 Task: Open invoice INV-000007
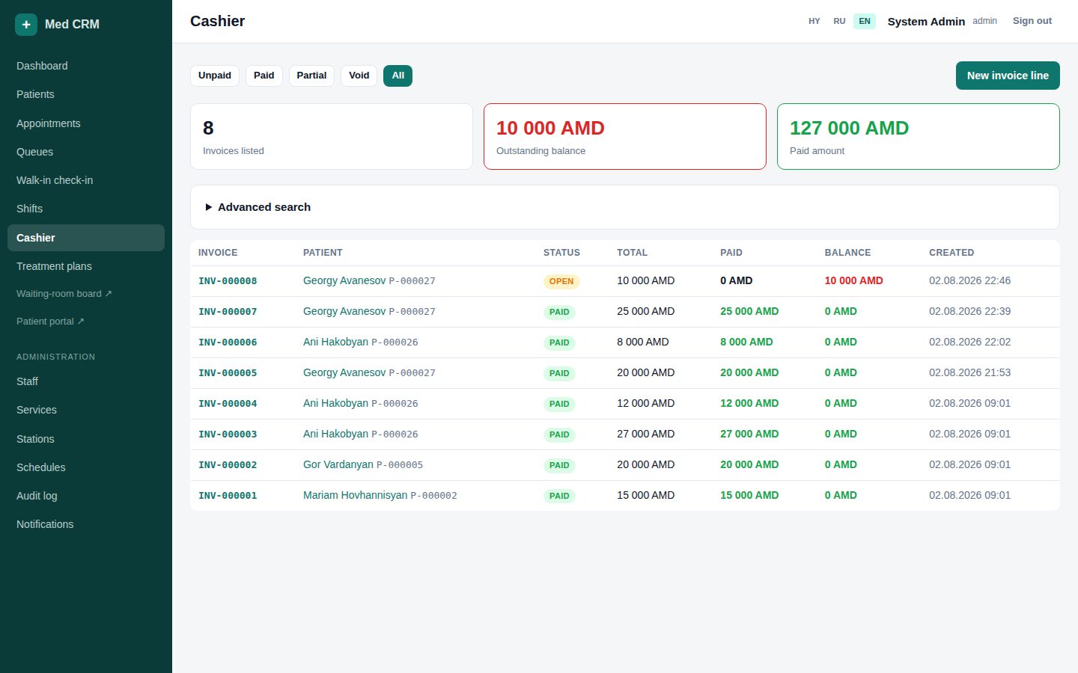click(228, 312)
